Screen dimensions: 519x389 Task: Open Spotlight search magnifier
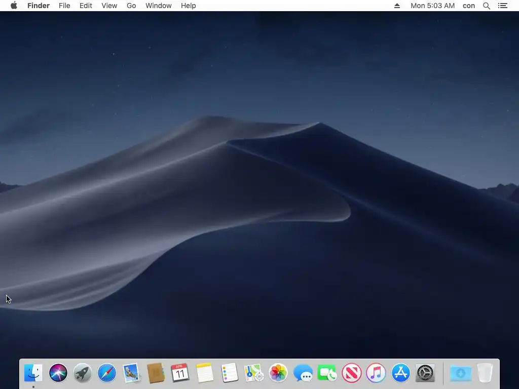point(487,6)
